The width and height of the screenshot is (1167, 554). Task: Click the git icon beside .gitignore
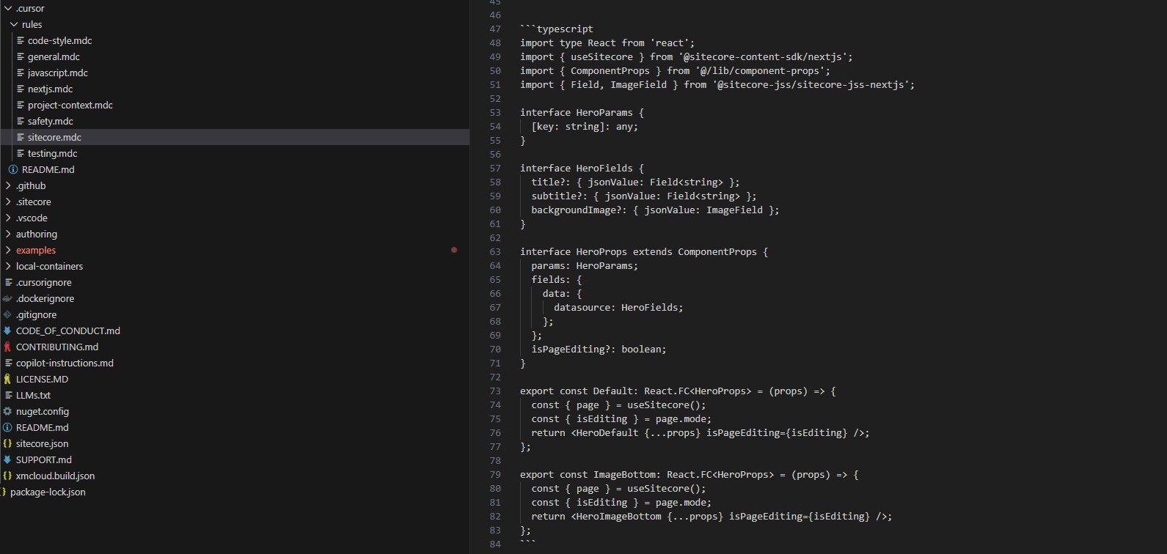point(7,314)
